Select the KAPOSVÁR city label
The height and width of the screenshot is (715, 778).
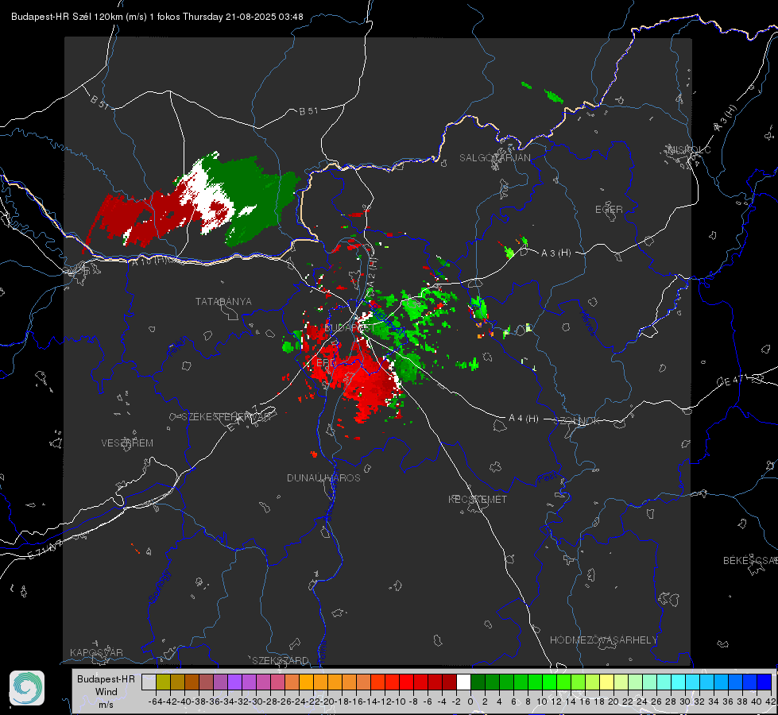pyautogui.click(x=96, y=652)
